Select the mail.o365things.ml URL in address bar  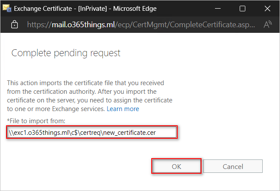pyautogui.click(x=141, y=25)
